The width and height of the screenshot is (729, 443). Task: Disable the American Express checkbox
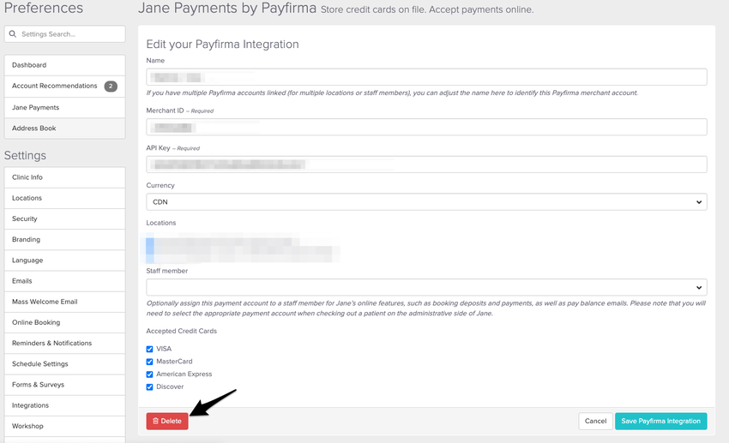point(150,374)
